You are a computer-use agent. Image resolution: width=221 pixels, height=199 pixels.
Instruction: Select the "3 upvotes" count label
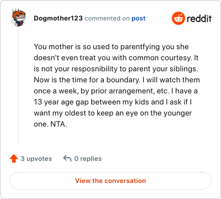36,159
